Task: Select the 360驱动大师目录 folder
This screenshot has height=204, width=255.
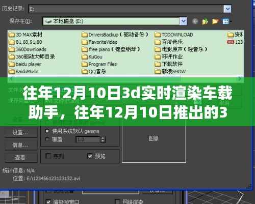Action: (32, 56)
